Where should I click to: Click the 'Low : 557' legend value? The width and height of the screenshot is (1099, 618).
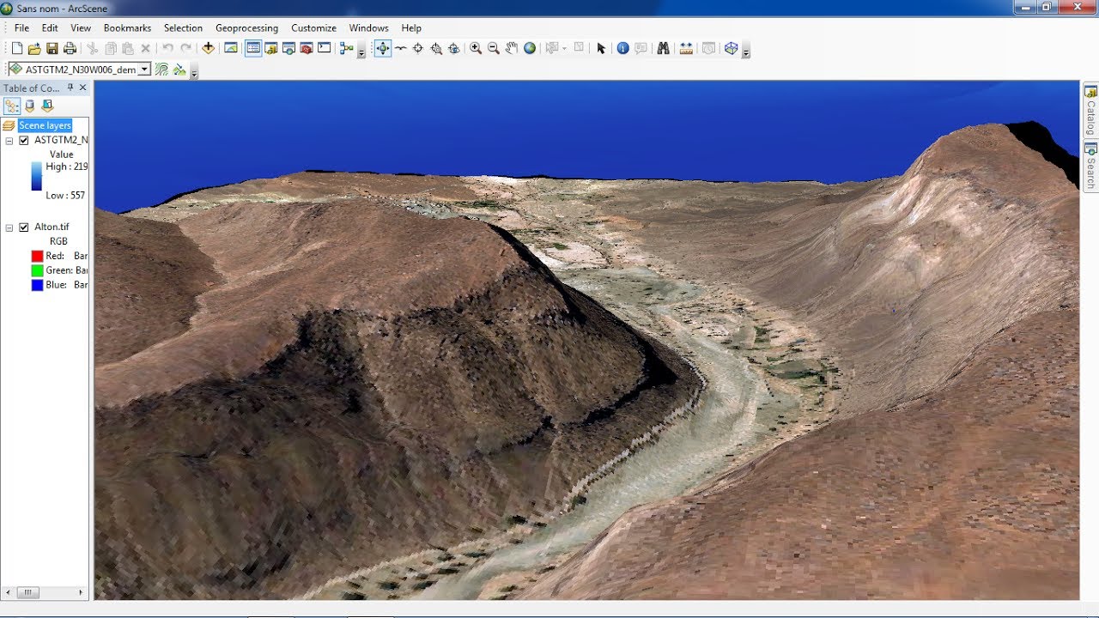pos(65,196)
